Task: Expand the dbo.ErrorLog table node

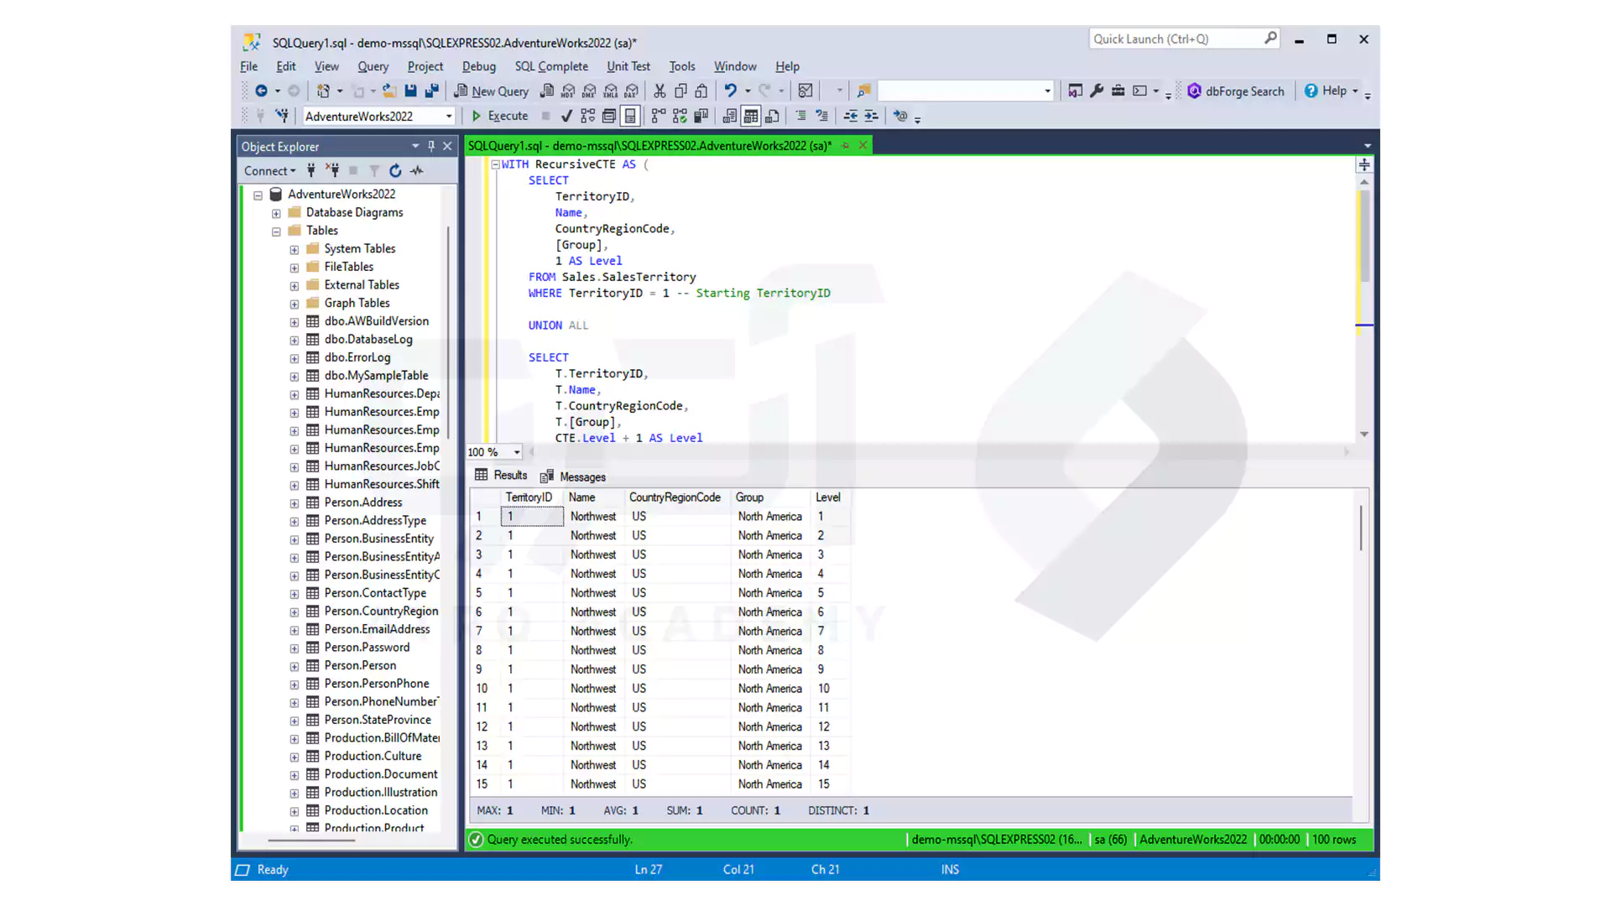Action: click(295, 358)
